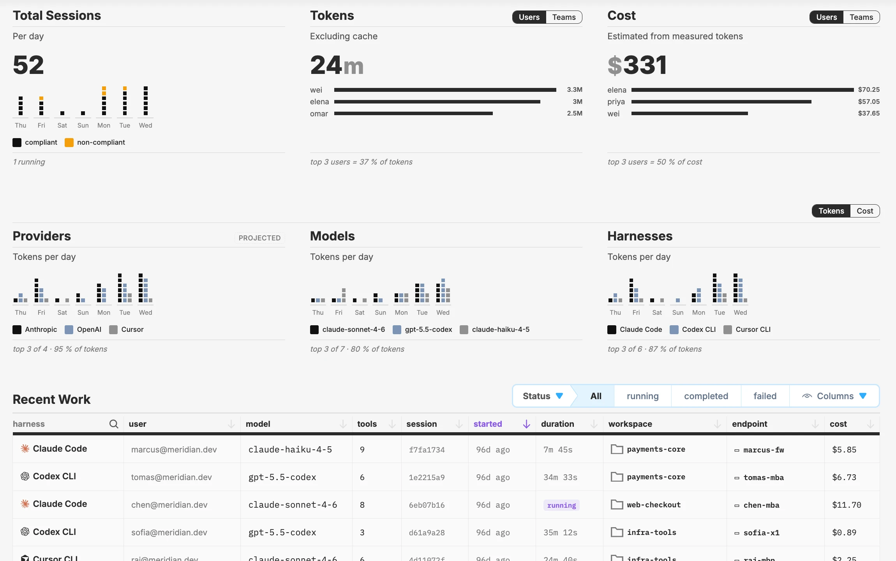Switch Cost card to Teams view
896x561 pixels.
(x=861, y=17)
